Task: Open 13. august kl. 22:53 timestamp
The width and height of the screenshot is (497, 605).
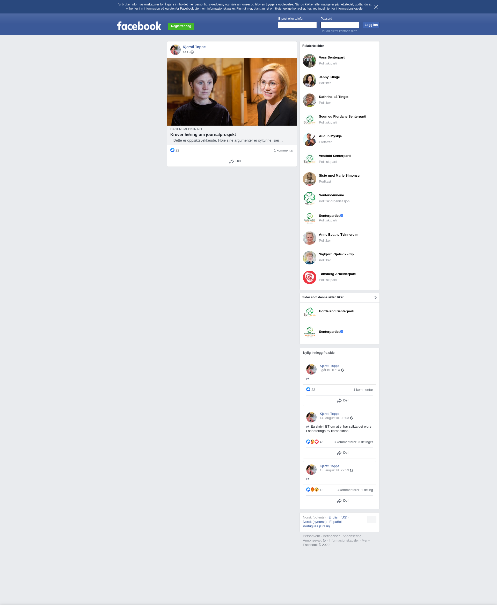Action: (x=334, y=470)
